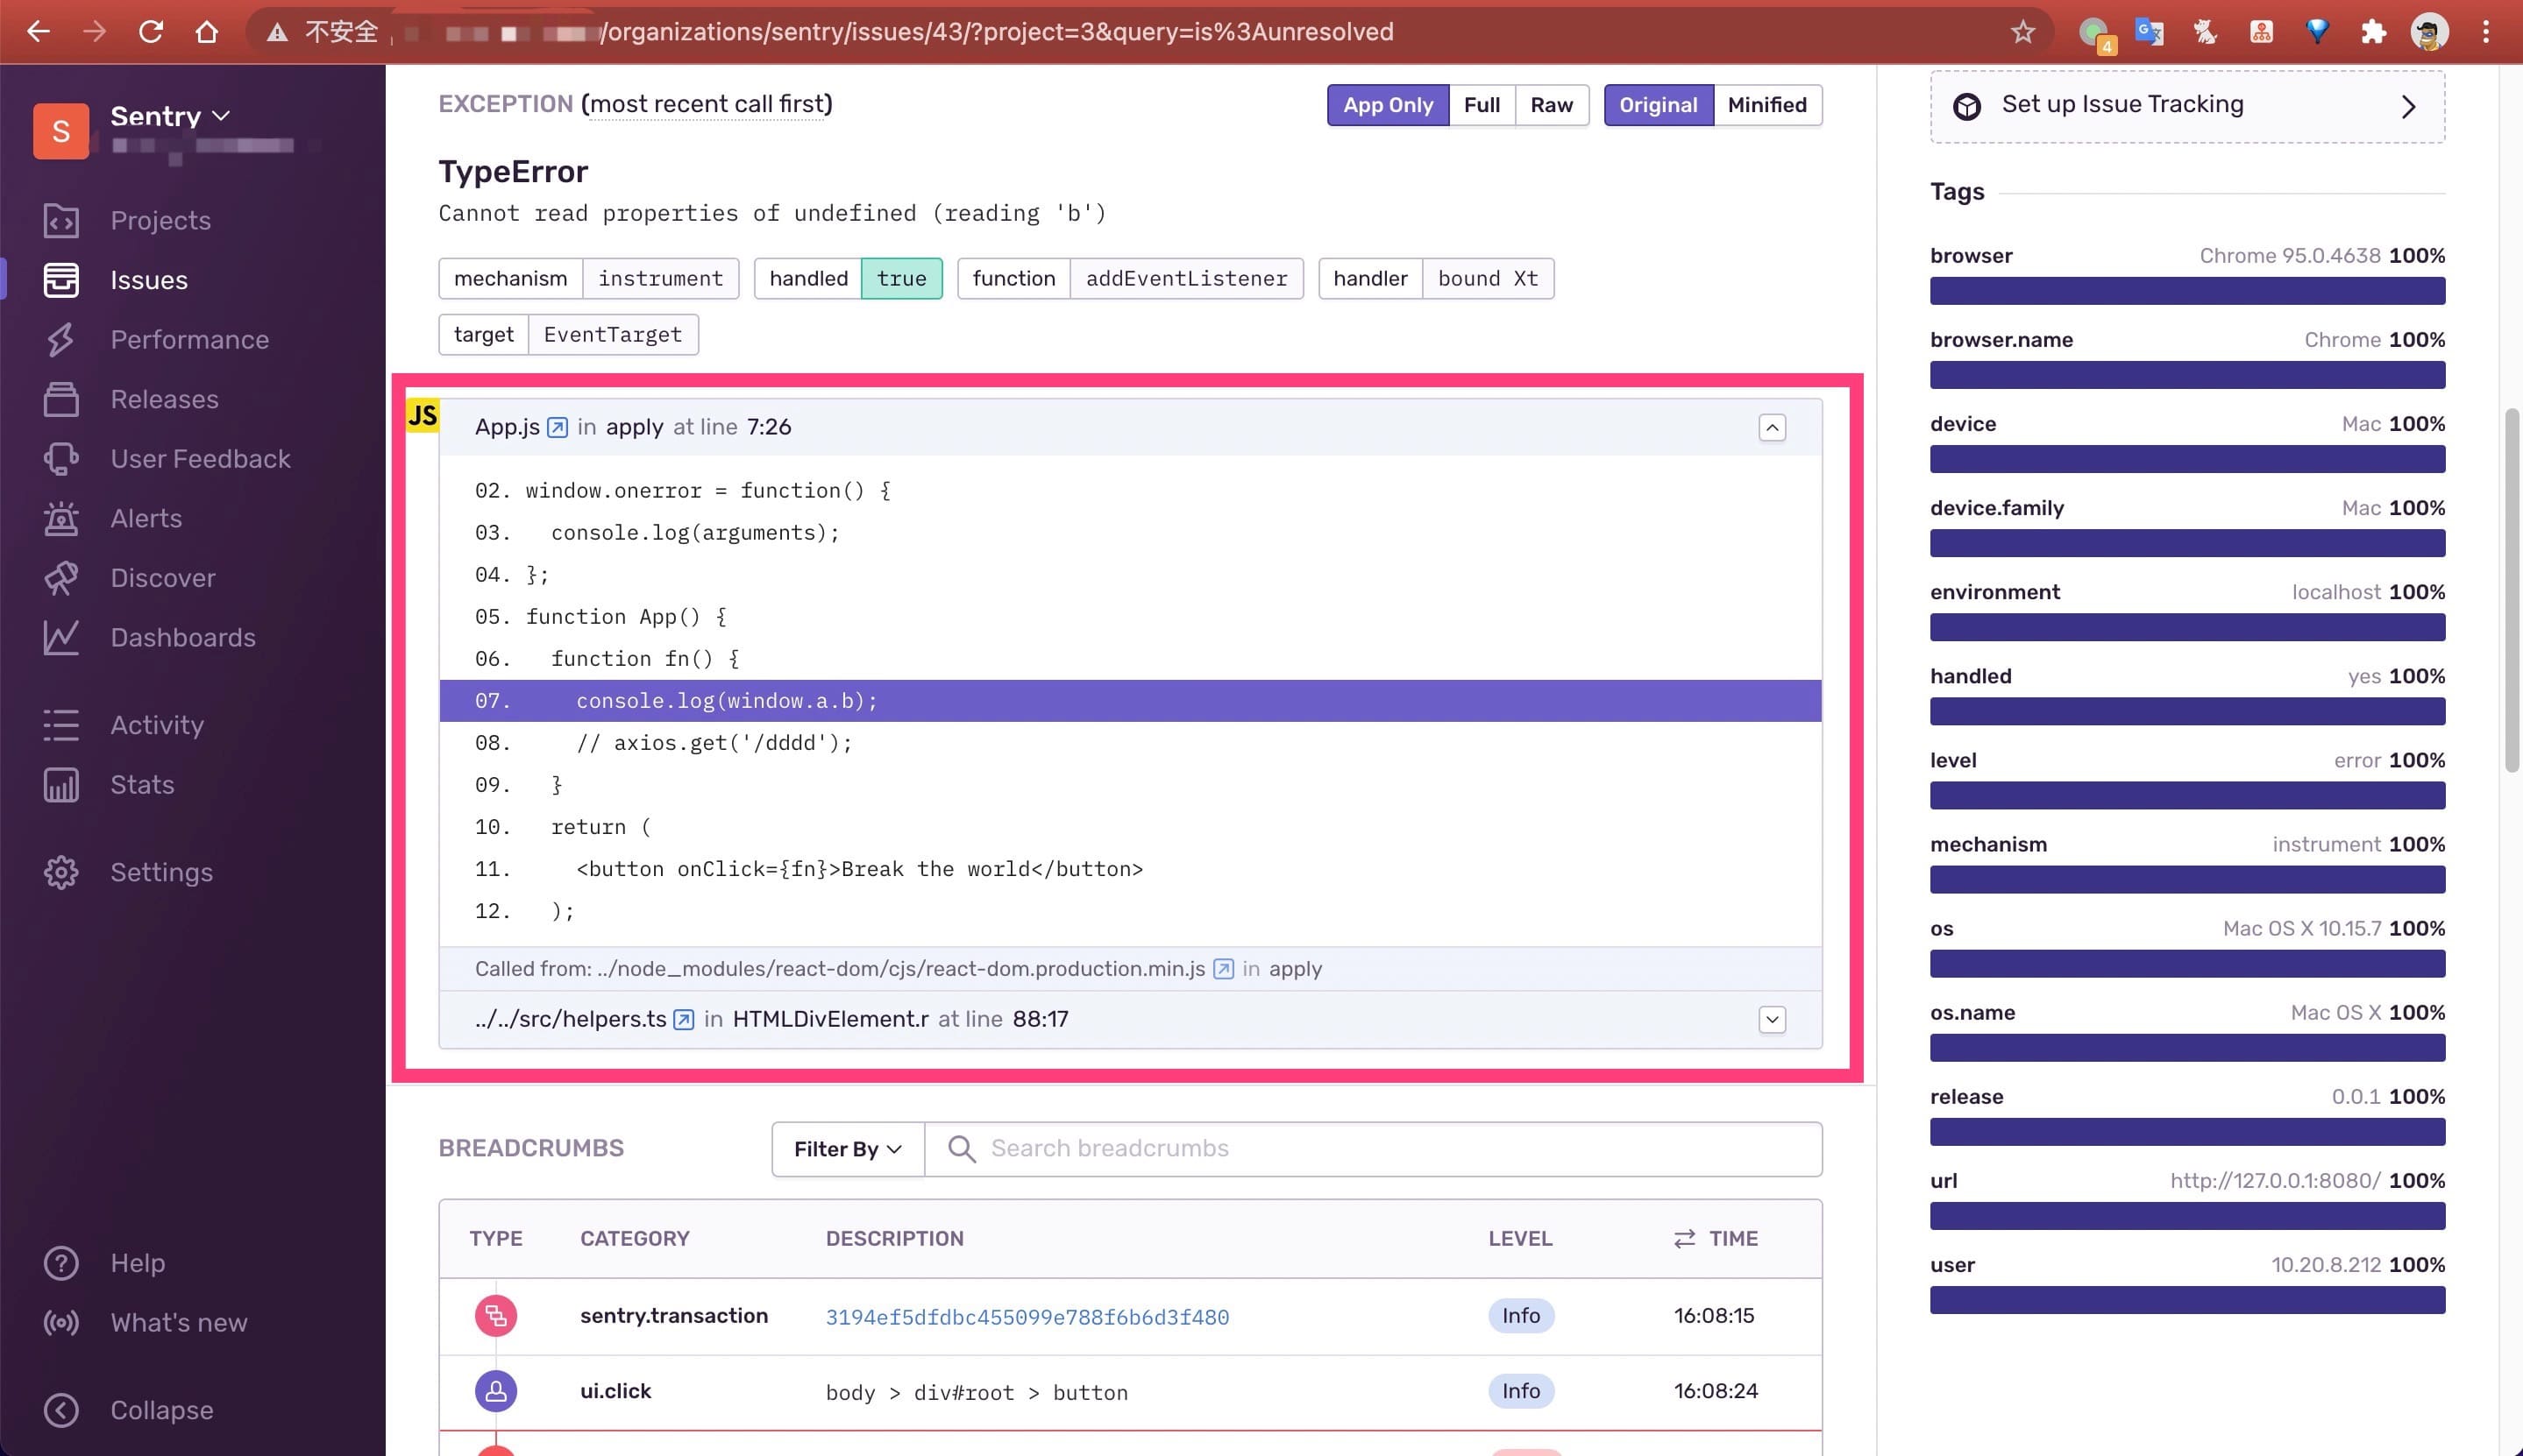Switch stack trace view to Full

[1481, 105]
